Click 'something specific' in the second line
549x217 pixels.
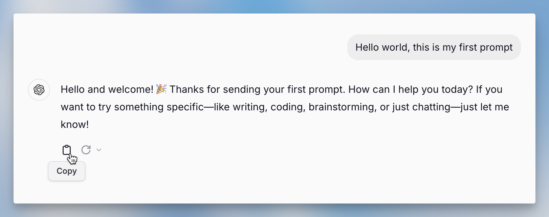[159, 107]
